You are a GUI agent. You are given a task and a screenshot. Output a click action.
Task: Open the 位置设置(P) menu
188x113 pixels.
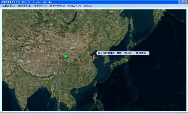pos(9,6)
